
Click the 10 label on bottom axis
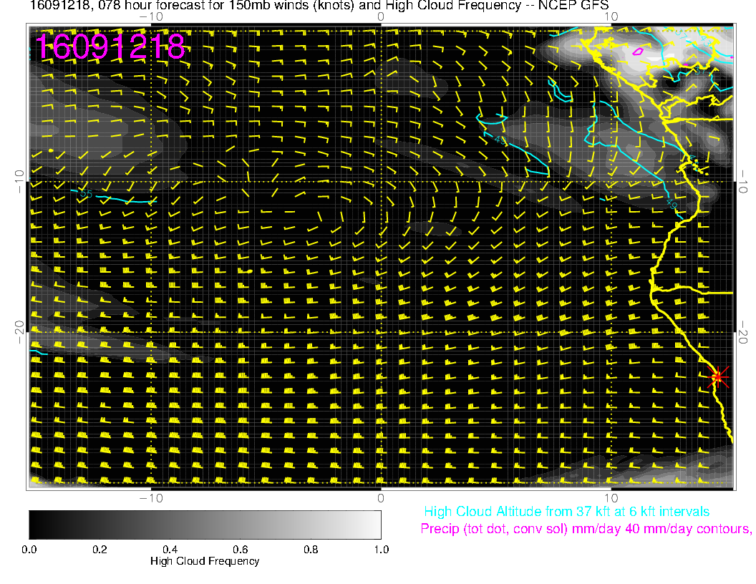click(x=611, y=498)
